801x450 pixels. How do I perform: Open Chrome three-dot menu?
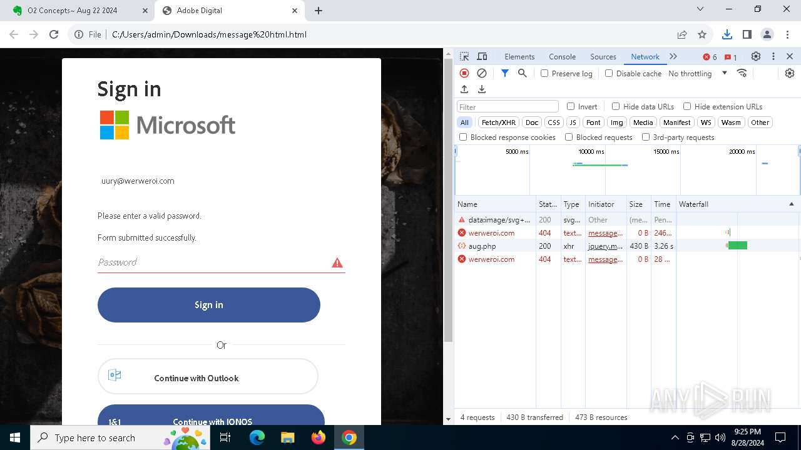(x=787, y=34)
